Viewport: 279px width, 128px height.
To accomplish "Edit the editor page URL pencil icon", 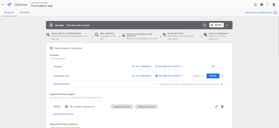I will click(222, 84).
